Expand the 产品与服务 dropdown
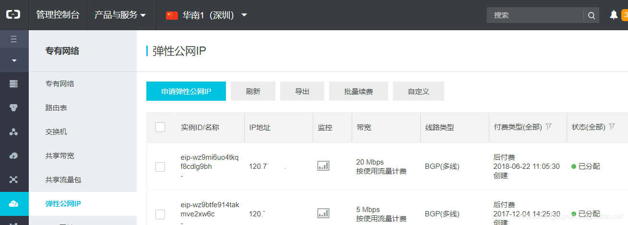628x225 pixels. 120,15
